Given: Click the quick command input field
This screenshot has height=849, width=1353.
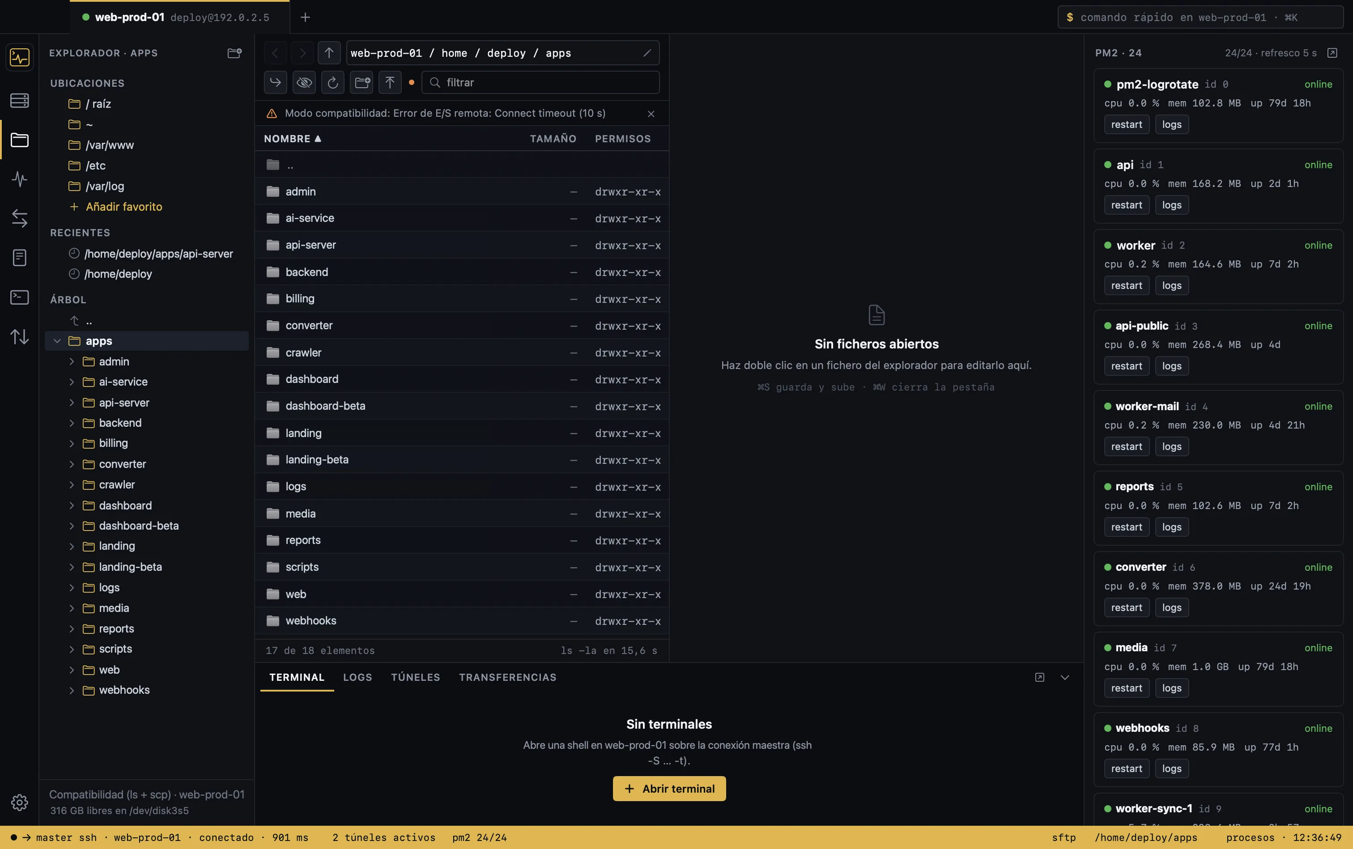Looking at the screenshot, I should (x=1200, y=17).
